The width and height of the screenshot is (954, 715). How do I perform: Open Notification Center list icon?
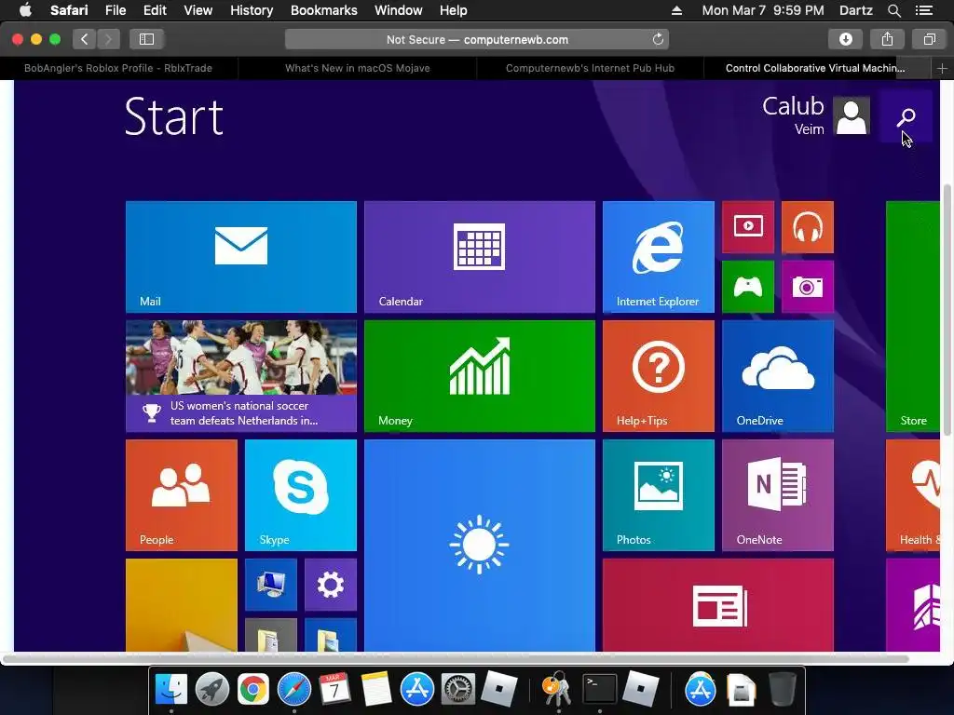coord(924,10)
